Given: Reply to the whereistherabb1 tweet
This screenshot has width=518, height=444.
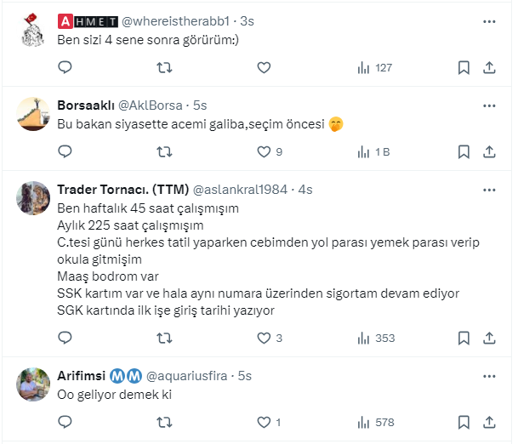Looking at the screenshot, I should (x=65, y=68).
